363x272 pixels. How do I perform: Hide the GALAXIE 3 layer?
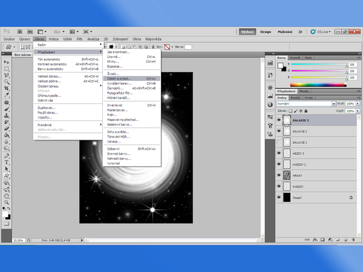279,120
